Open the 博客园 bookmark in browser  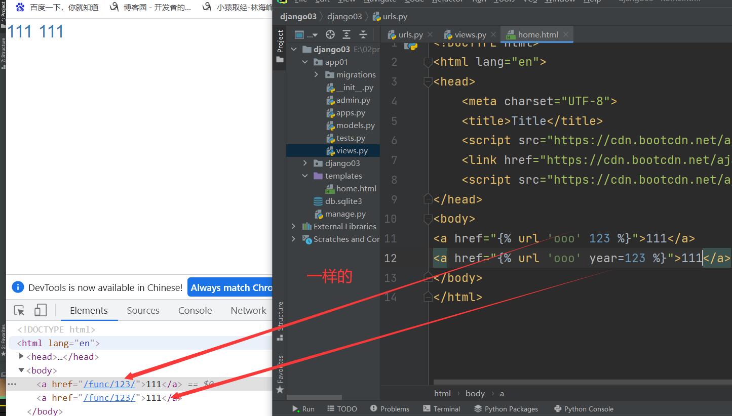tap(151, 7)
